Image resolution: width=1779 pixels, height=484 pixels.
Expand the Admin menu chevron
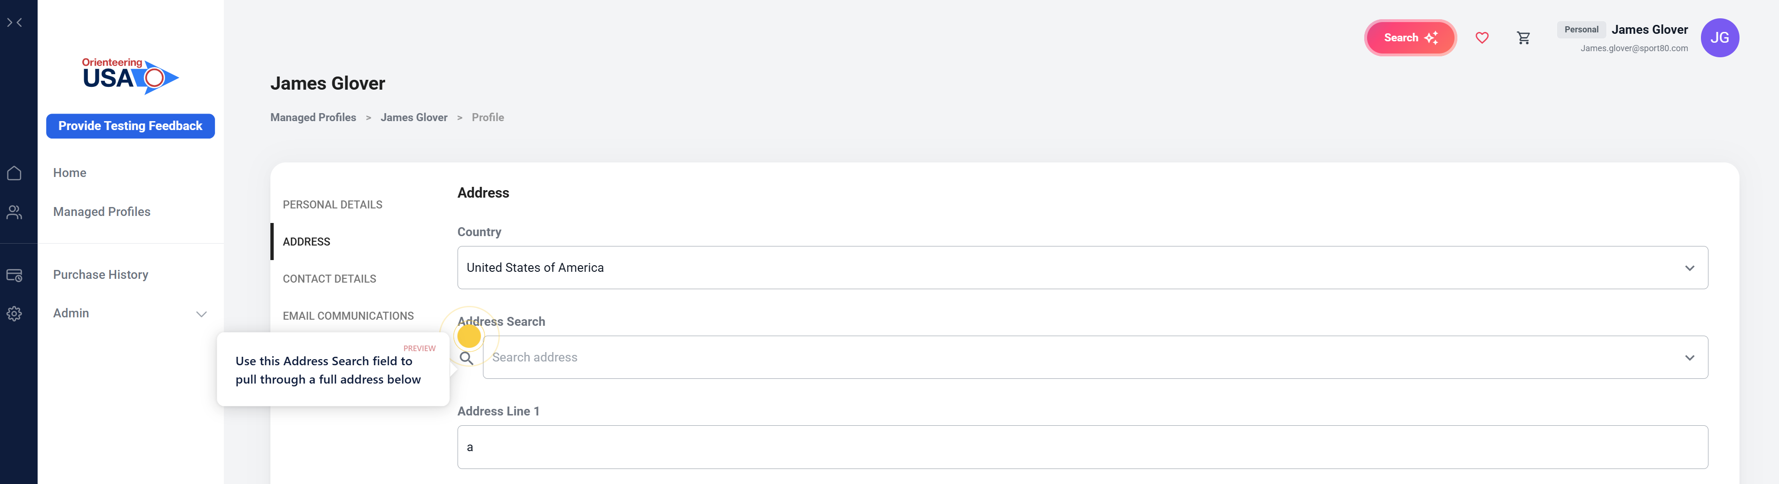pos(201,315)
